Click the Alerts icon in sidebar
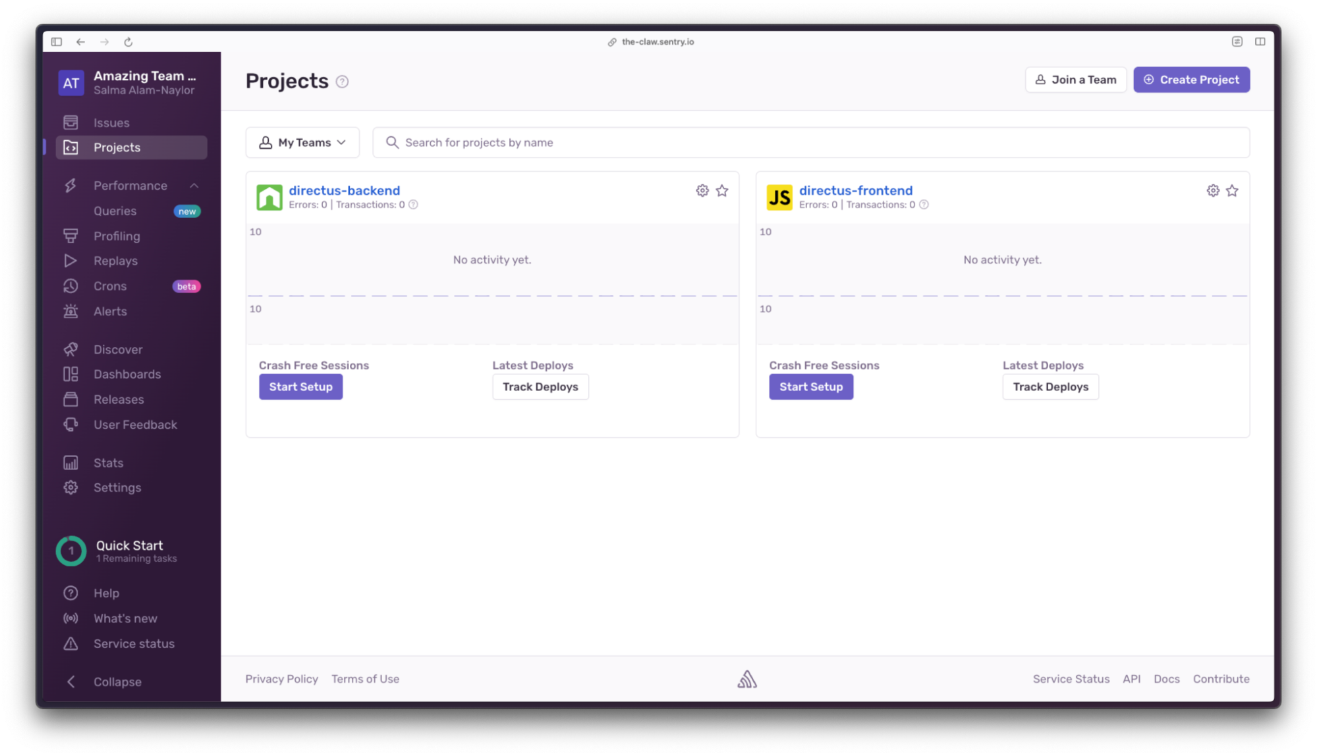Image resolution: width=1317 pixels, height=756 pixels. pos(70,311)
